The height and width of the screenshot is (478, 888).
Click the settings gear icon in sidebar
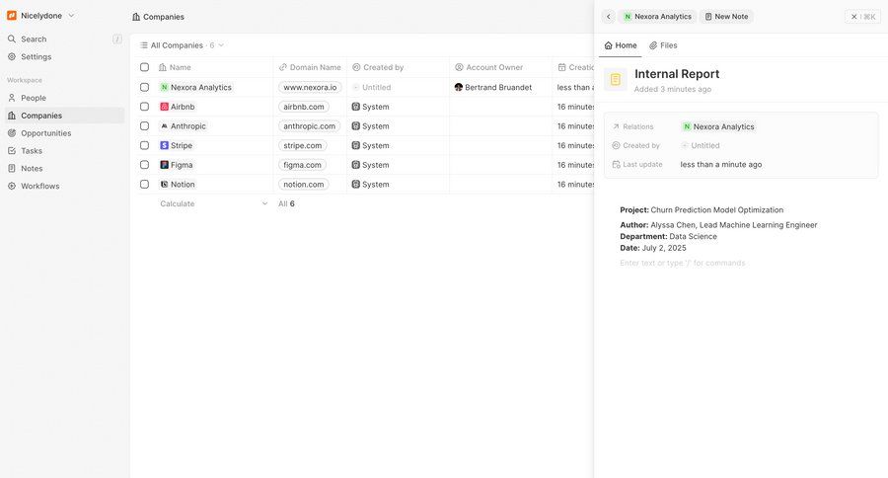(12, 56)
